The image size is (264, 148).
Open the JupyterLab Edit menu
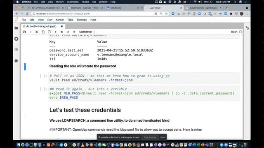click(32, 20)
